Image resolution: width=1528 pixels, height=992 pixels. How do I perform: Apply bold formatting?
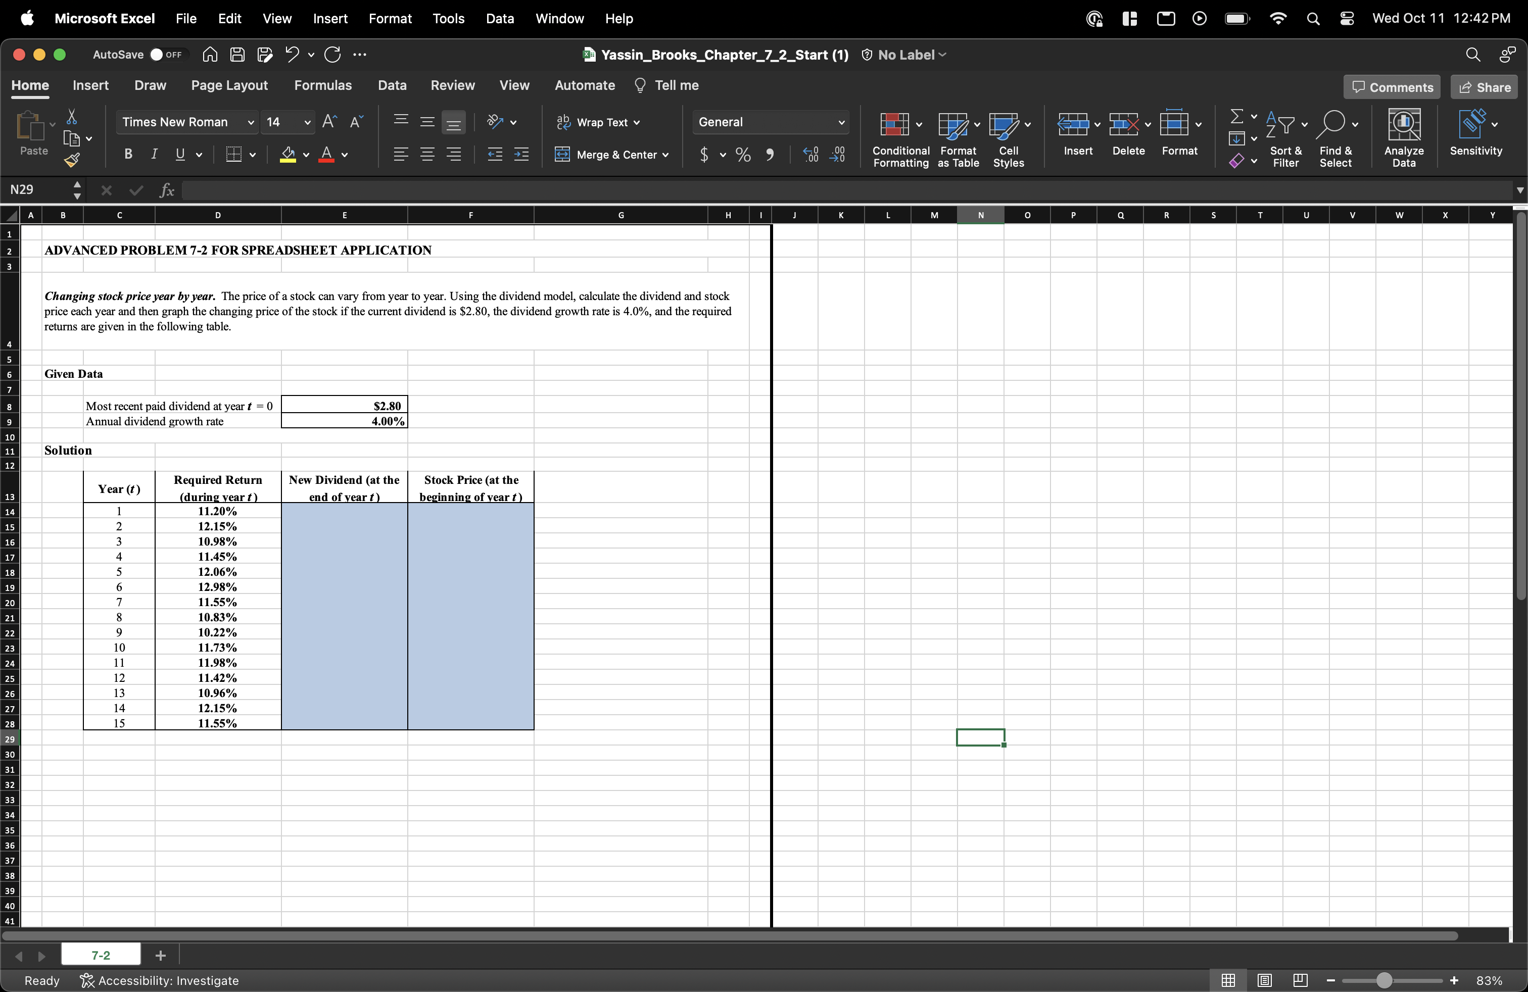(127, 154)
